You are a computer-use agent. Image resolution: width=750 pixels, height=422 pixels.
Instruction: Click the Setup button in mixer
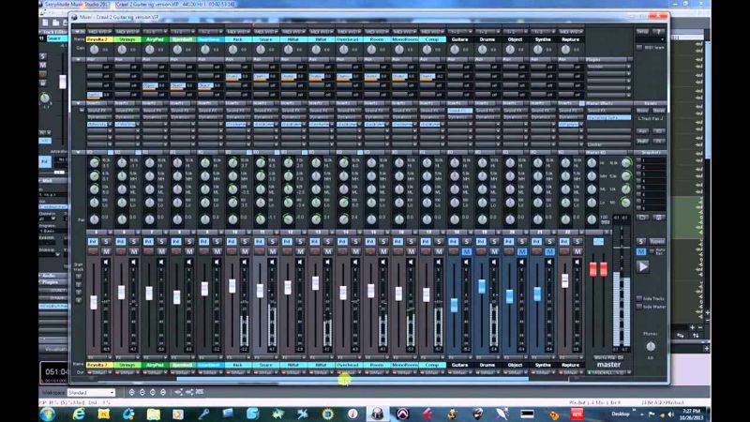point(642,32)
